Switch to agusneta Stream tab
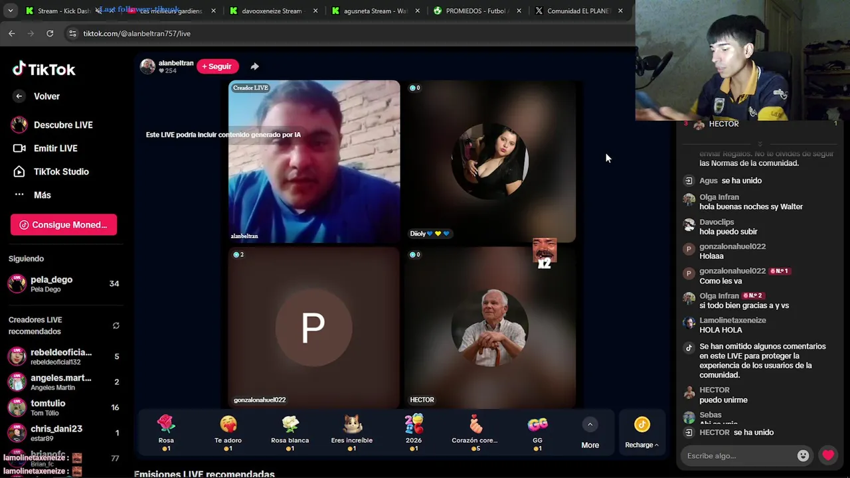Viewport: 850px width, 478px height. tap(375, 11)
